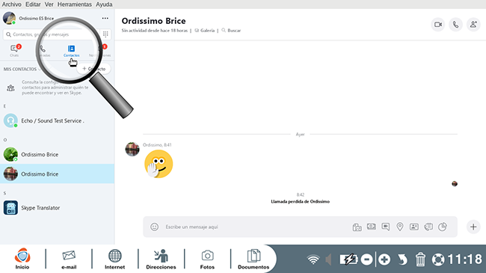Share location pin icon
This screenshot has height=273, width=486.
point(400,227)
